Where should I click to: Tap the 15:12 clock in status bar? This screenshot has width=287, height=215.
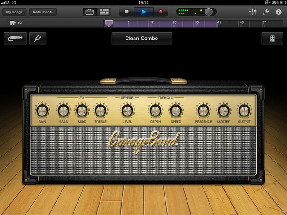(x=143, y=3)
